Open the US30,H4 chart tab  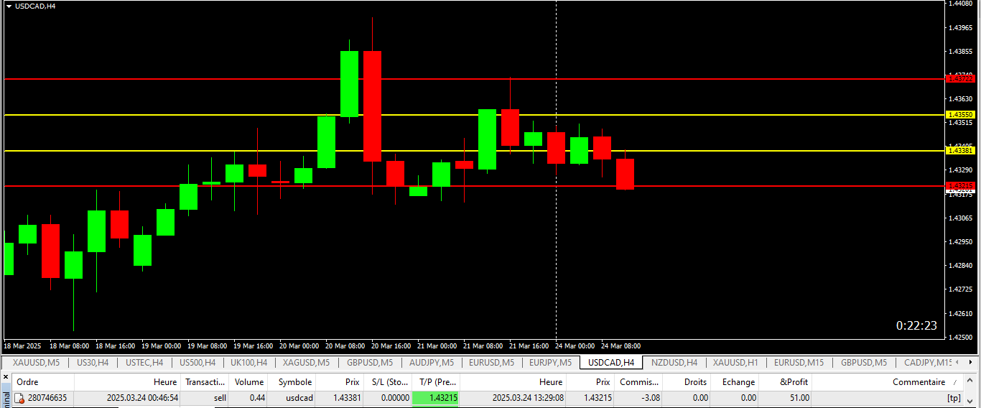pyautogui.click(x=93, y=363)
